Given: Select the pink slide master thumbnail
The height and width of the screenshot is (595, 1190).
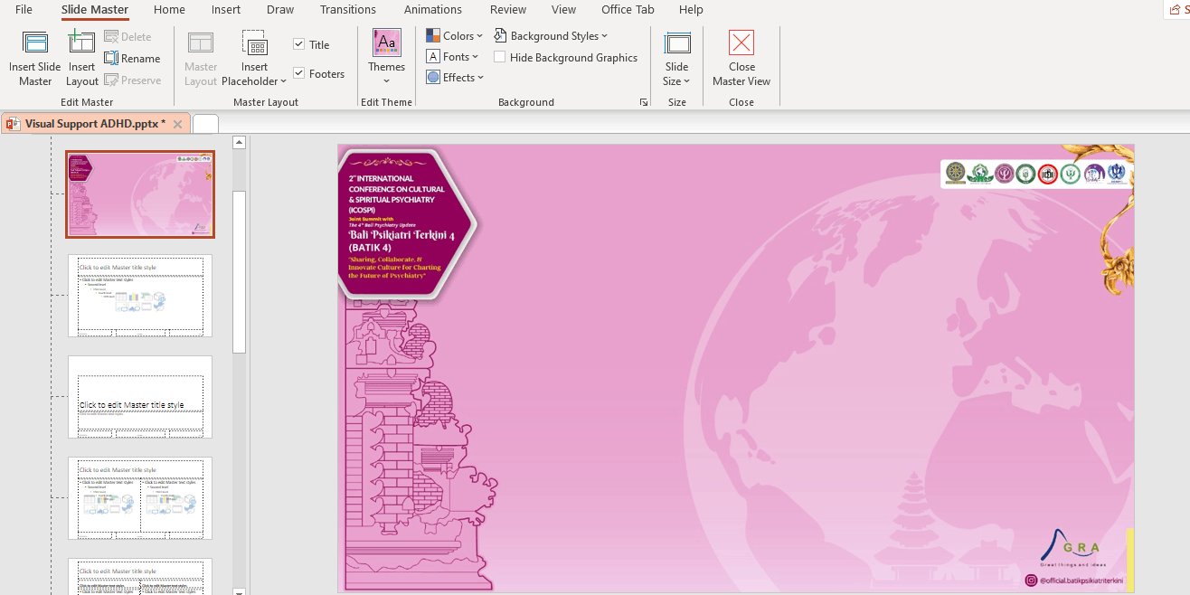Looking at the screenshot, I should click(140, 194).
